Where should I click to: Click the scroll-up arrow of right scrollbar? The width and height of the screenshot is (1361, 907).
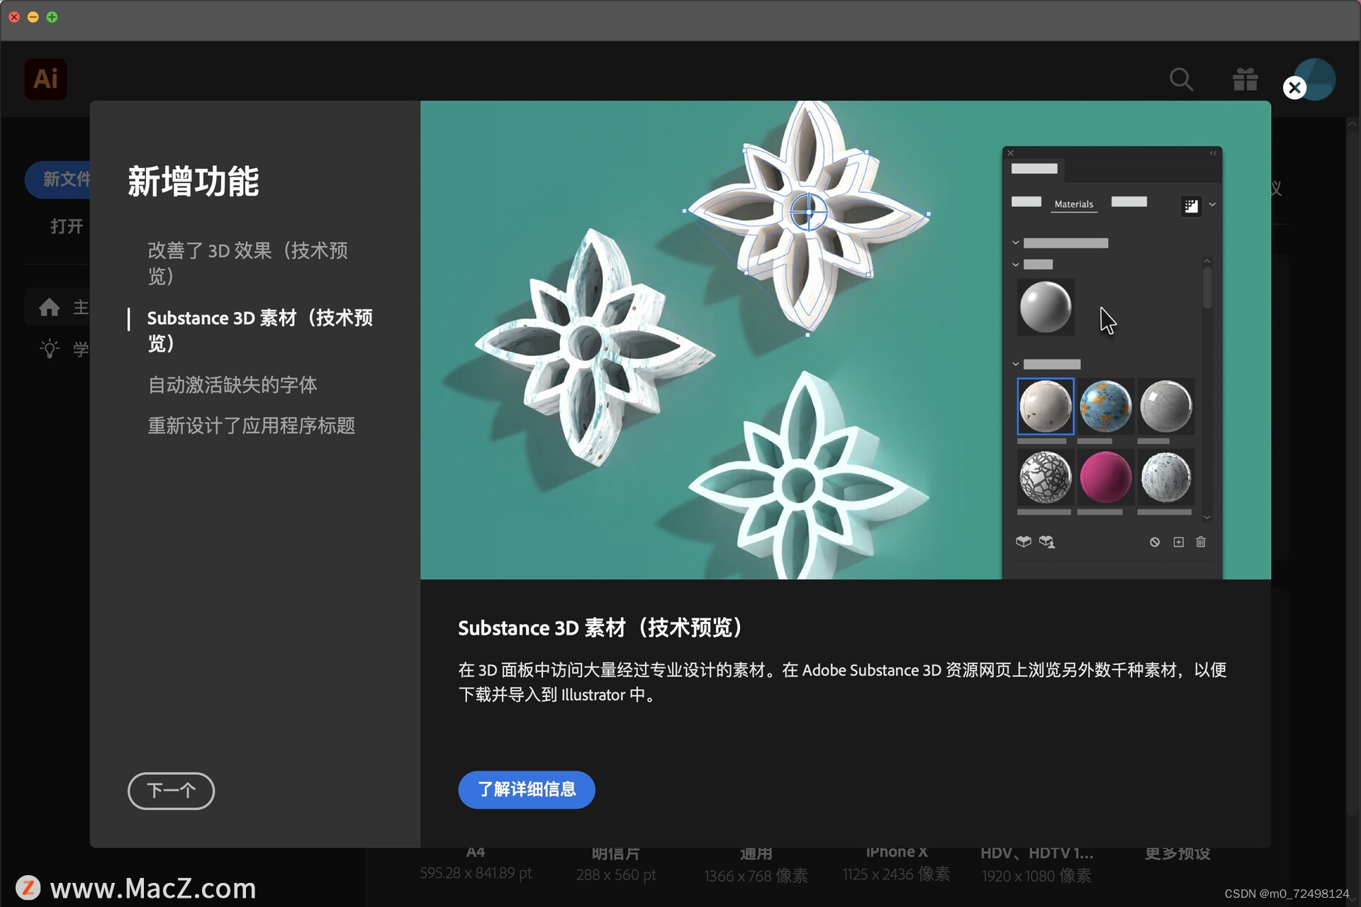(1352, 124)
